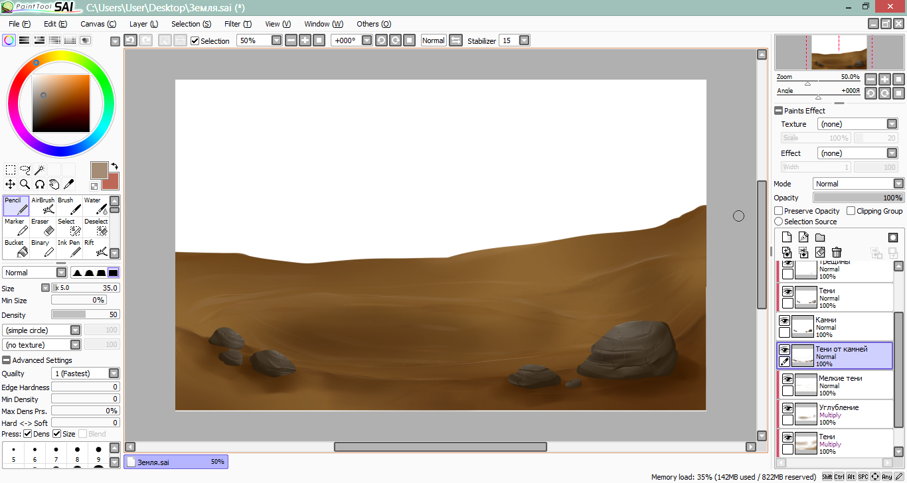Select the Brush tool
Viewport: 907px width, 483px height.
[69, 206]
